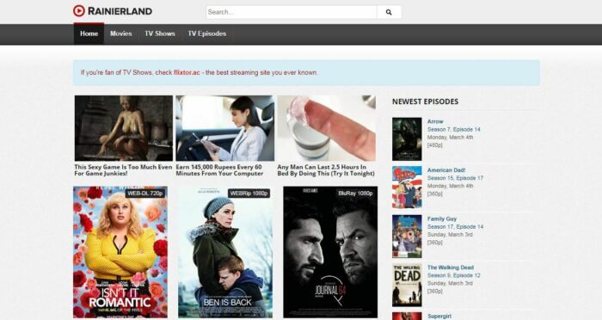Click the RAINIERLAND site name text
The width and height of the screenshot is (602, 320).
(120, 11)
